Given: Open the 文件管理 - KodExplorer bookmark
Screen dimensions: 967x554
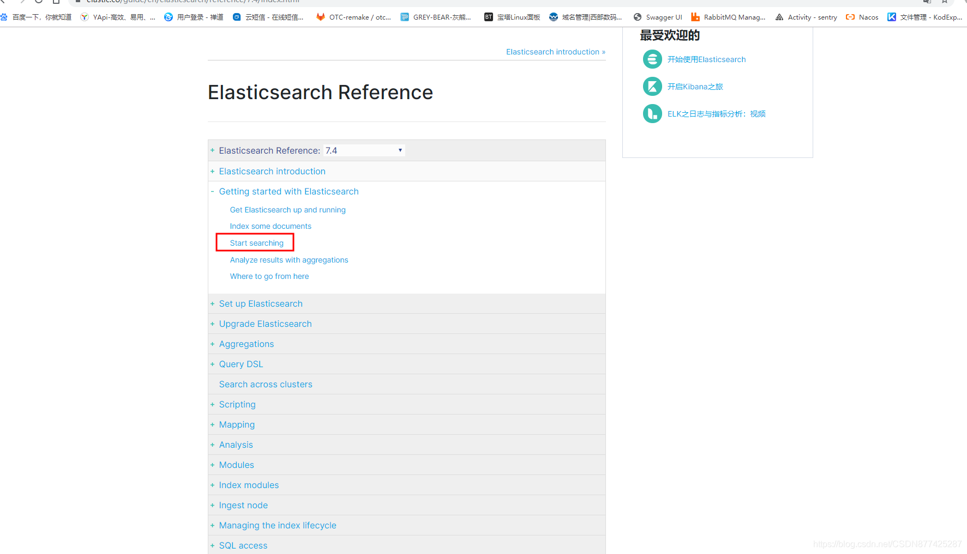Looking at the screenshot, I should (925, 17).
